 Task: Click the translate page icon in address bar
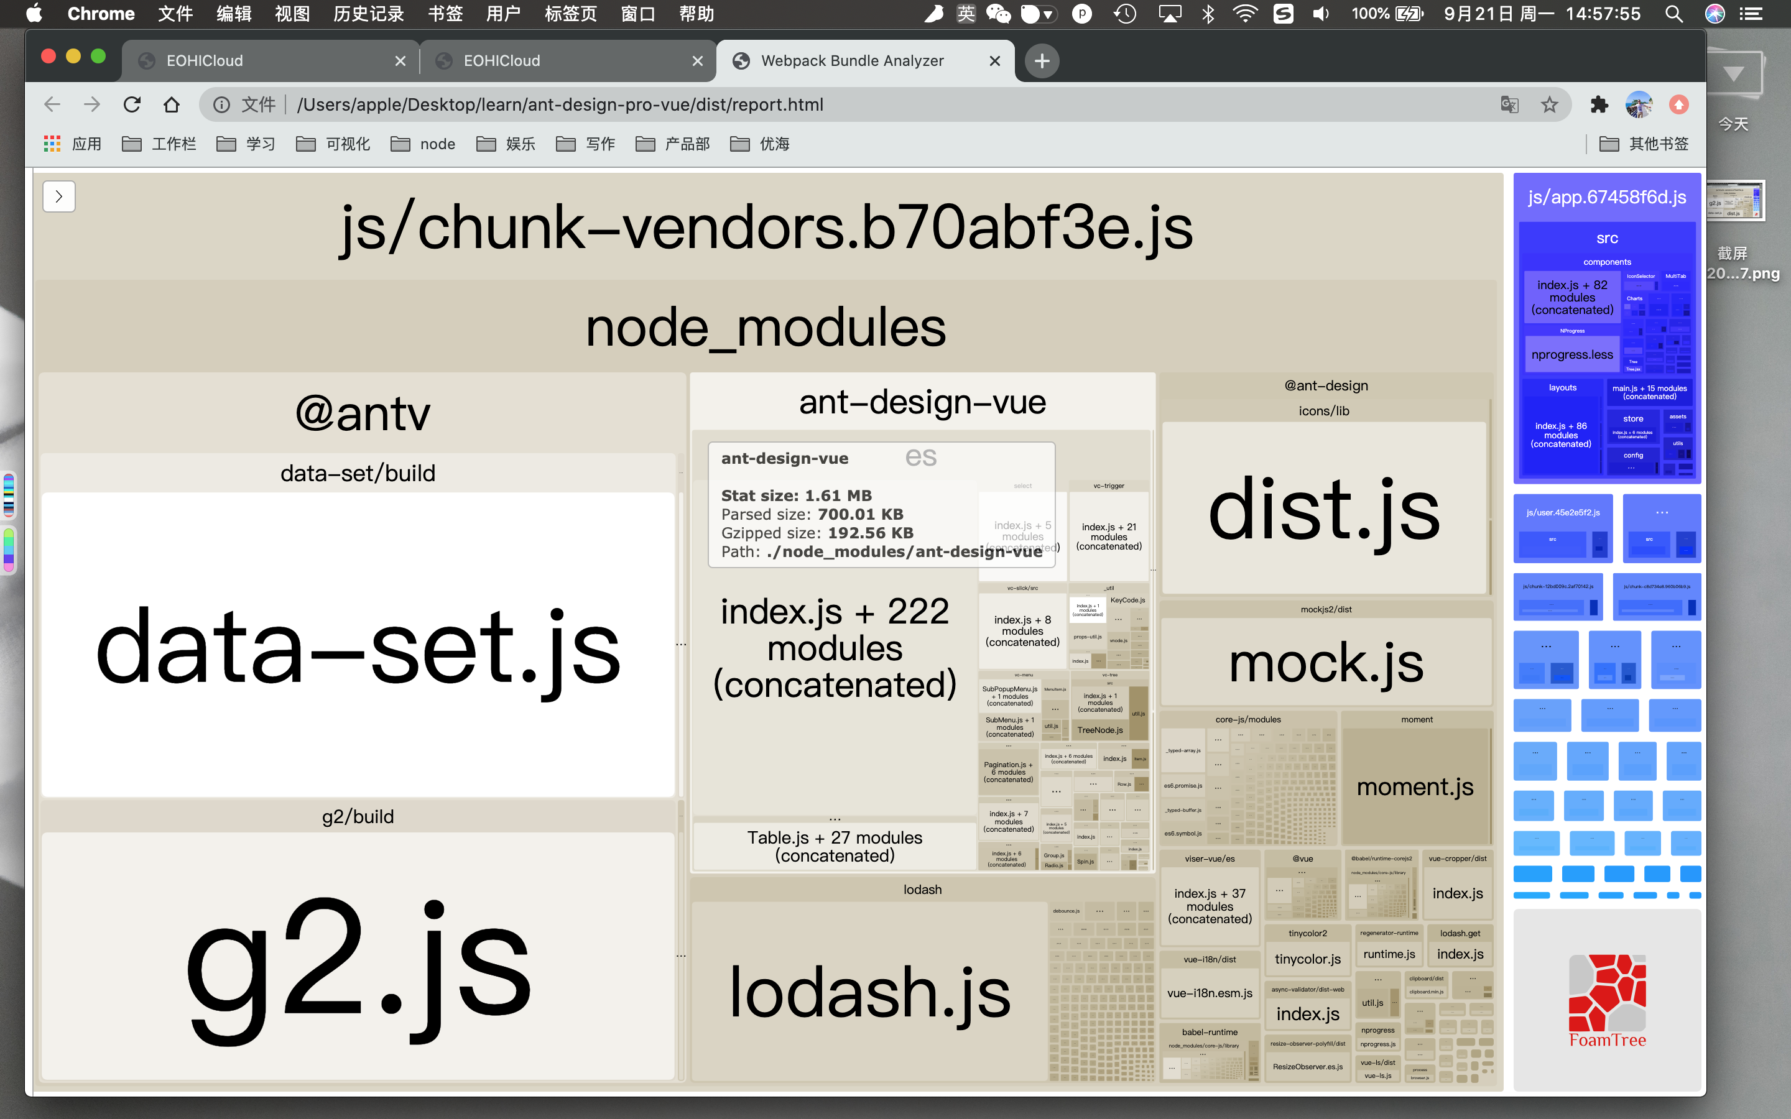pyautogui.click(x=1510, y=104)
